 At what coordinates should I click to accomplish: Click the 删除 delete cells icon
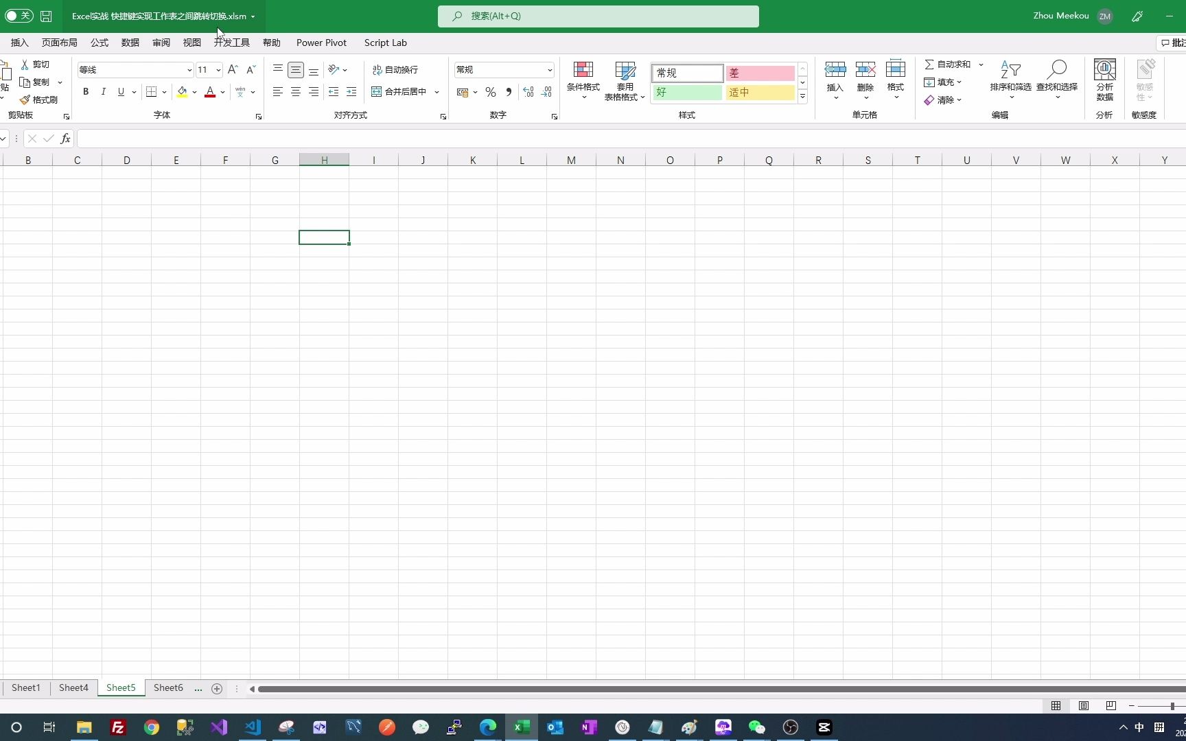coord(865,69)
